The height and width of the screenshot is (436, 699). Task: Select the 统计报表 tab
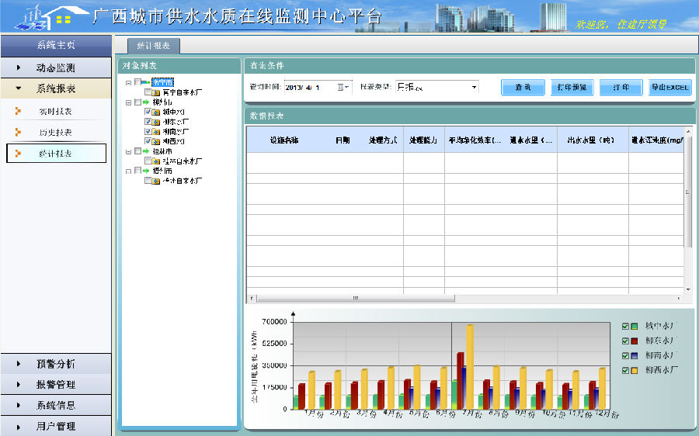148,47
